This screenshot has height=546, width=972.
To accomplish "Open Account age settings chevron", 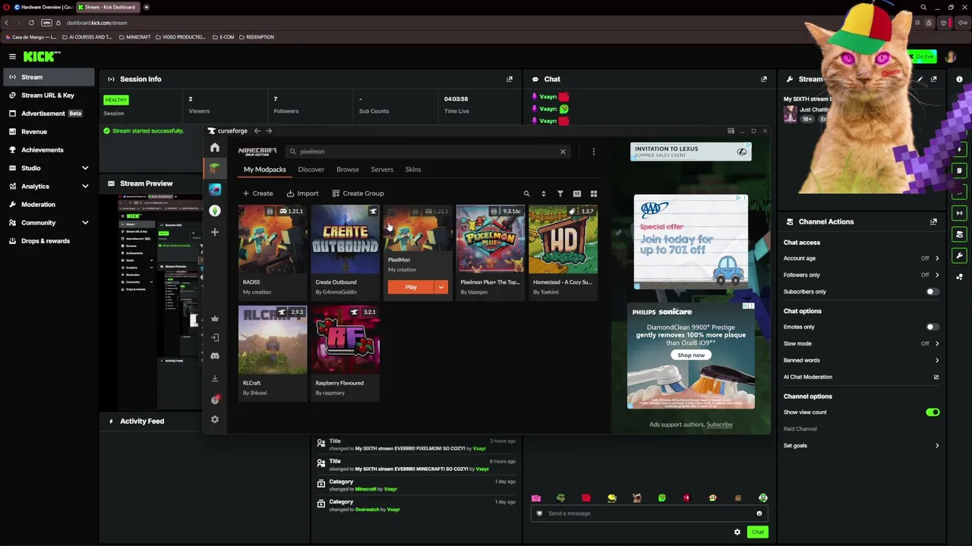I will coord(936,259).
